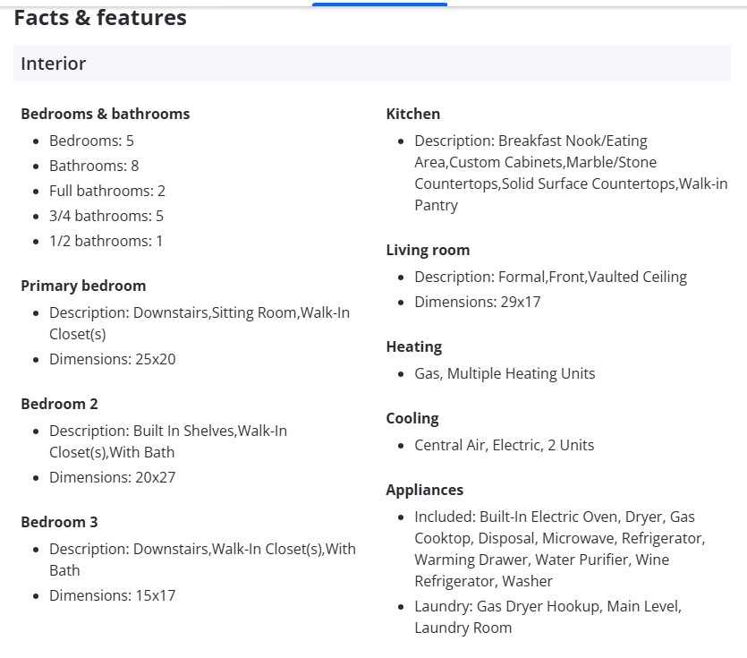Click the Dimensions: 20x27 text
The height and width of the screenshot is (658, 747).
(x=113, y=477)
